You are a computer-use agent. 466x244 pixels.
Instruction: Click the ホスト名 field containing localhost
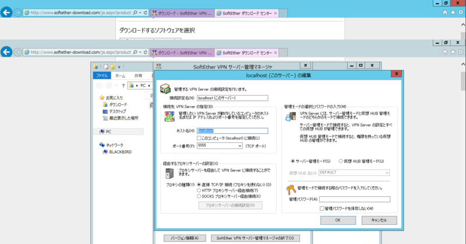click(x=232, y=131)
